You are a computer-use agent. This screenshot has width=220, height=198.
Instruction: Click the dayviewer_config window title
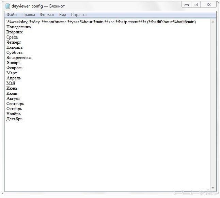38,6
